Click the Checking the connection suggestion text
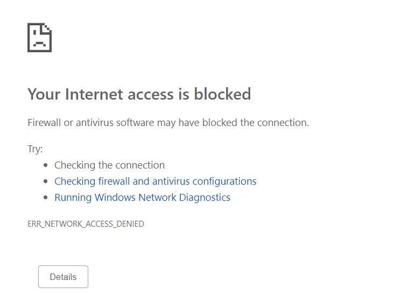This screenshot has width=415, height=294. [x=109, y=165]
